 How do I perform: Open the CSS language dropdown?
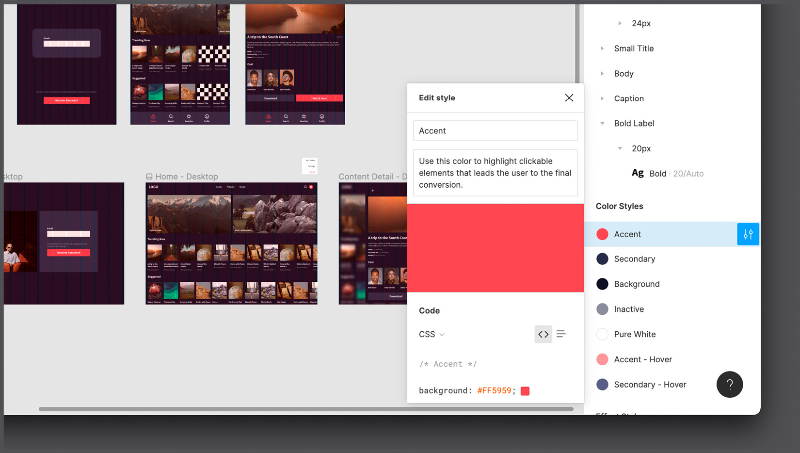click(431, 334)
